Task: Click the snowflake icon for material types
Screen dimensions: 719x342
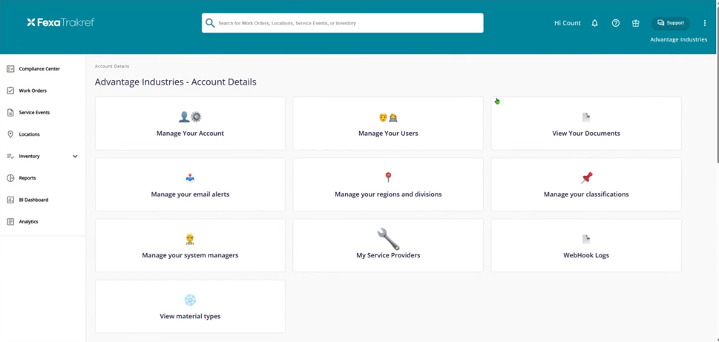Action: click(x=190, y=300)
